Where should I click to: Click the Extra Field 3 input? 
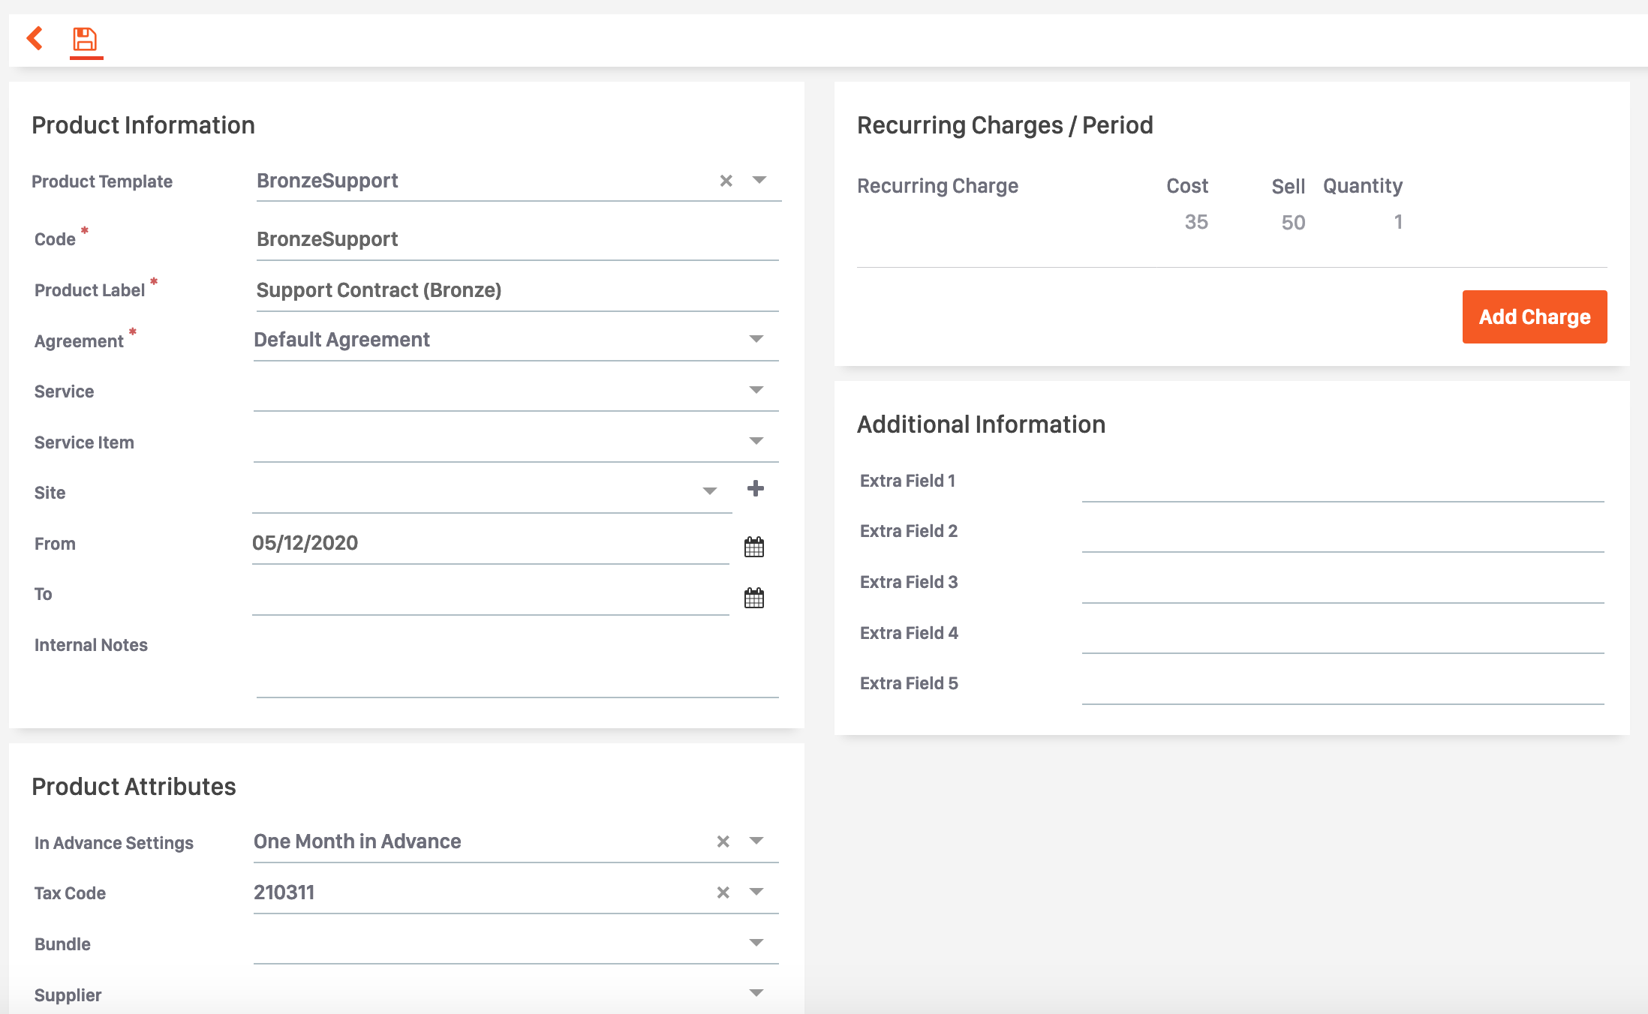[1343, 583]
